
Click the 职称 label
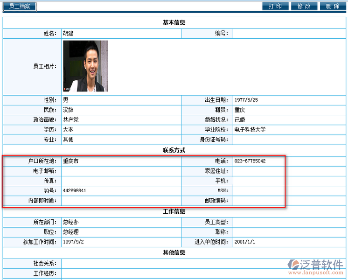coord(222,232)
